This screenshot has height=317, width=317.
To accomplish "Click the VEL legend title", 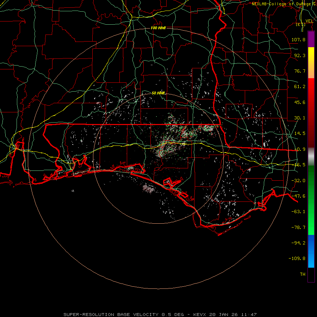I will click(309, 21).
